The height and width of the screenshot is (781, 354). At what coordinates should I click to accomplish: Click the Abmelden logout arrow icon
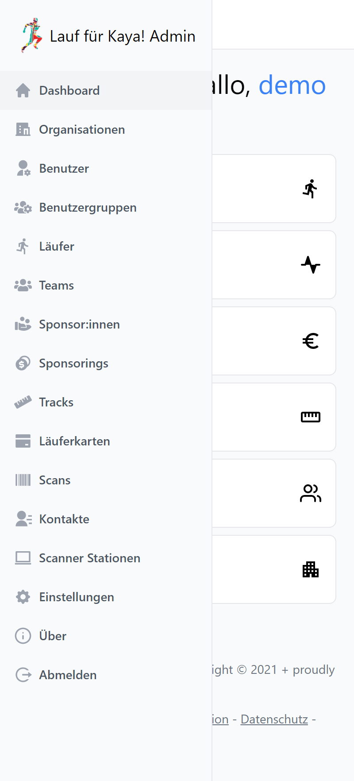pos(23,675)
